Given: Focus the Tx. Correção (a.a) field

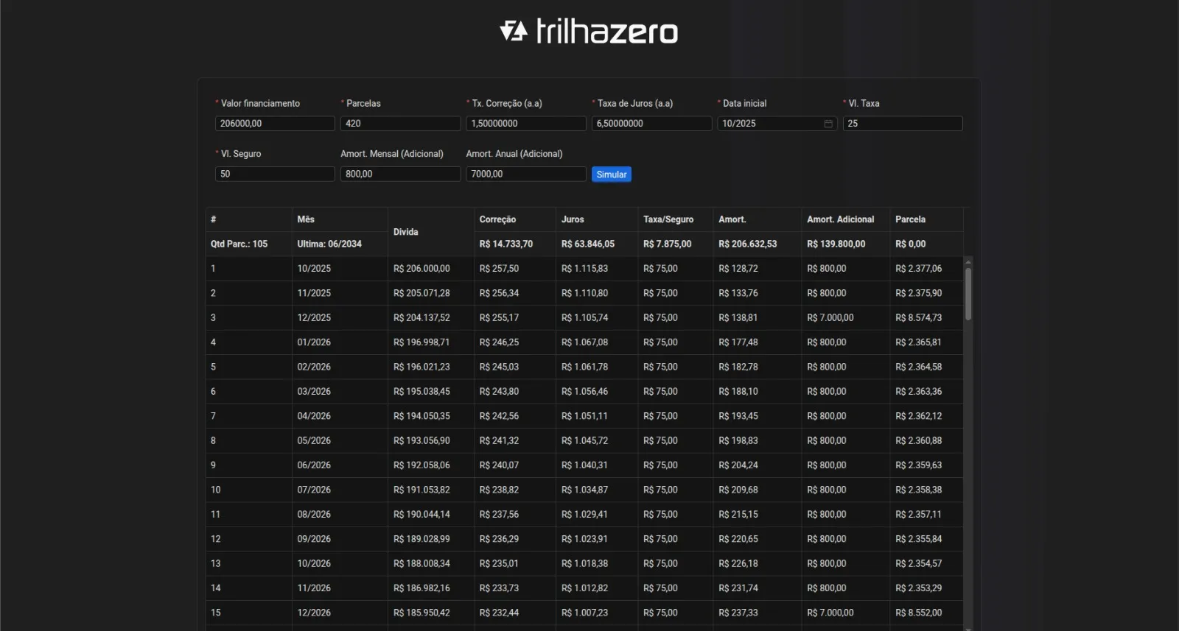Looking at the screenshot, I should click(x=525, y=124).
